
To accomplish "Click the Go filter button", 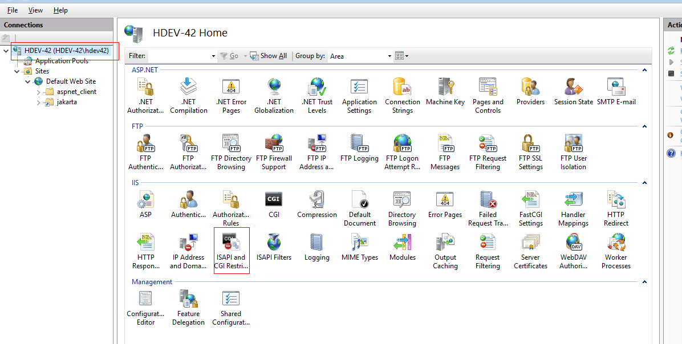I will 229,56.
